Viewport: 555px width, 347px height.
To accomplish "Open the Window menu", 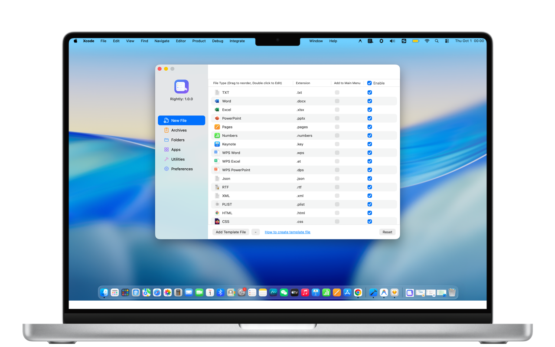I will (x=316, y=41).
